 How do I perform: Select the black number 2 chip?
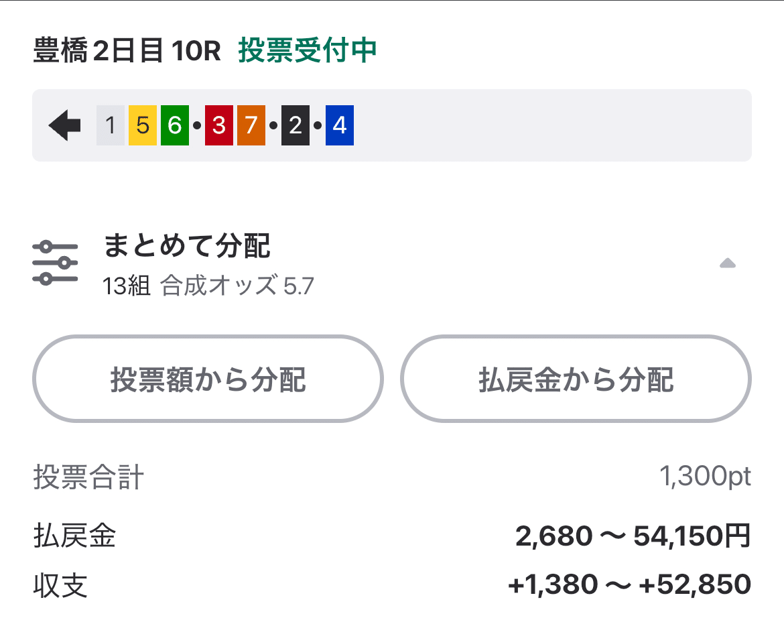[x=295, y=125]
